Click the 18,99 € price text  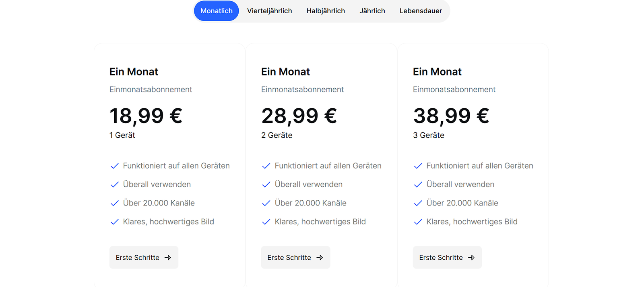pos(146,116)
